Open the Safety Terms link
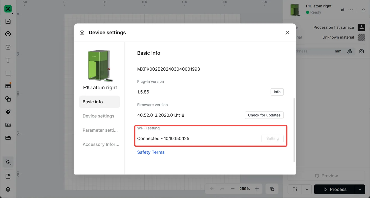The image size is (370, 198). tap(151, 152)
